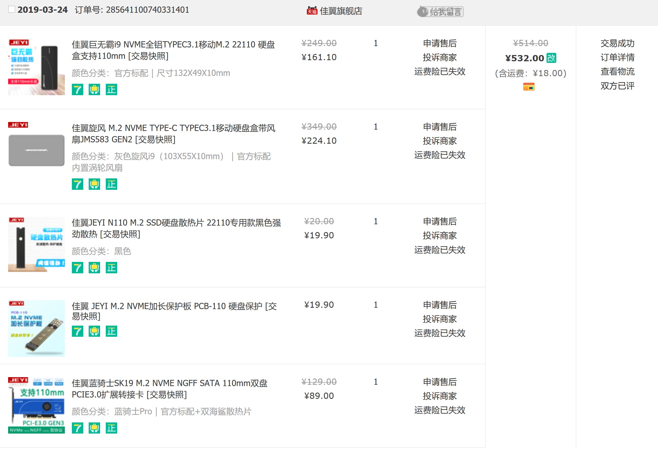Click 投诉商家 for the 旋风 item
The width and height of the screenshot is (658, 449).
coord(440,141)
